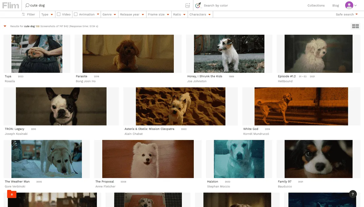The width and height of the screenshot is (364, 207).
Task: Open the TRON: Legacy Boston terrier thumbnail
Action: click(61, 106)
